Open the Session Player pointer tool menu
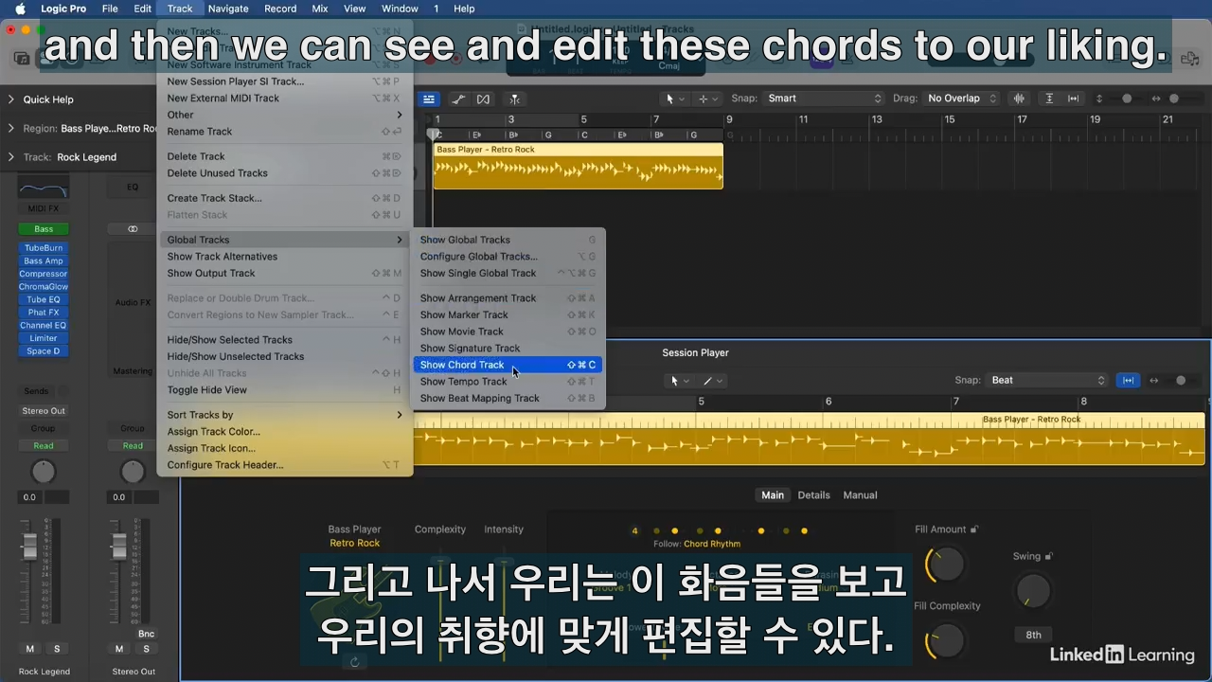1212x682 pixels. (680, 381)
